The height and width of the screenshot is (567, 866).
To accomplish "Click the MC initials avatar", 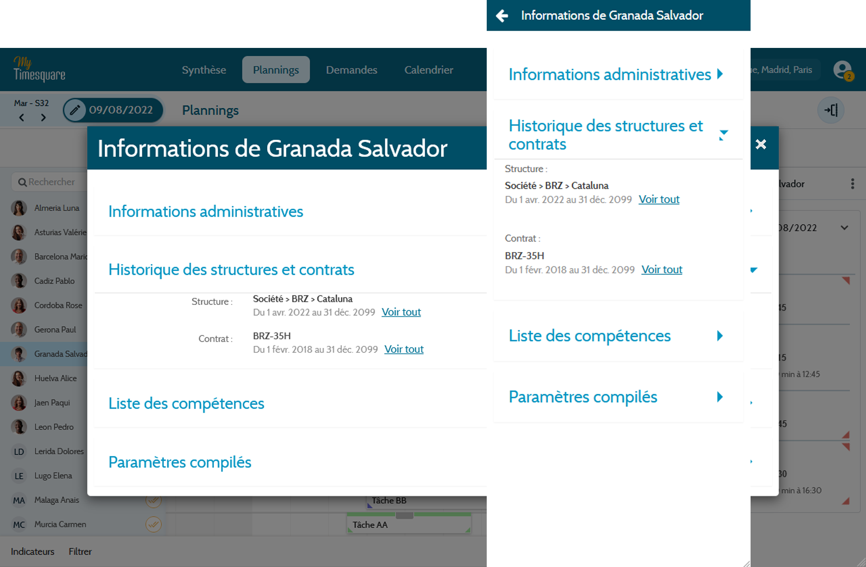I will click(x=19, y=525).
